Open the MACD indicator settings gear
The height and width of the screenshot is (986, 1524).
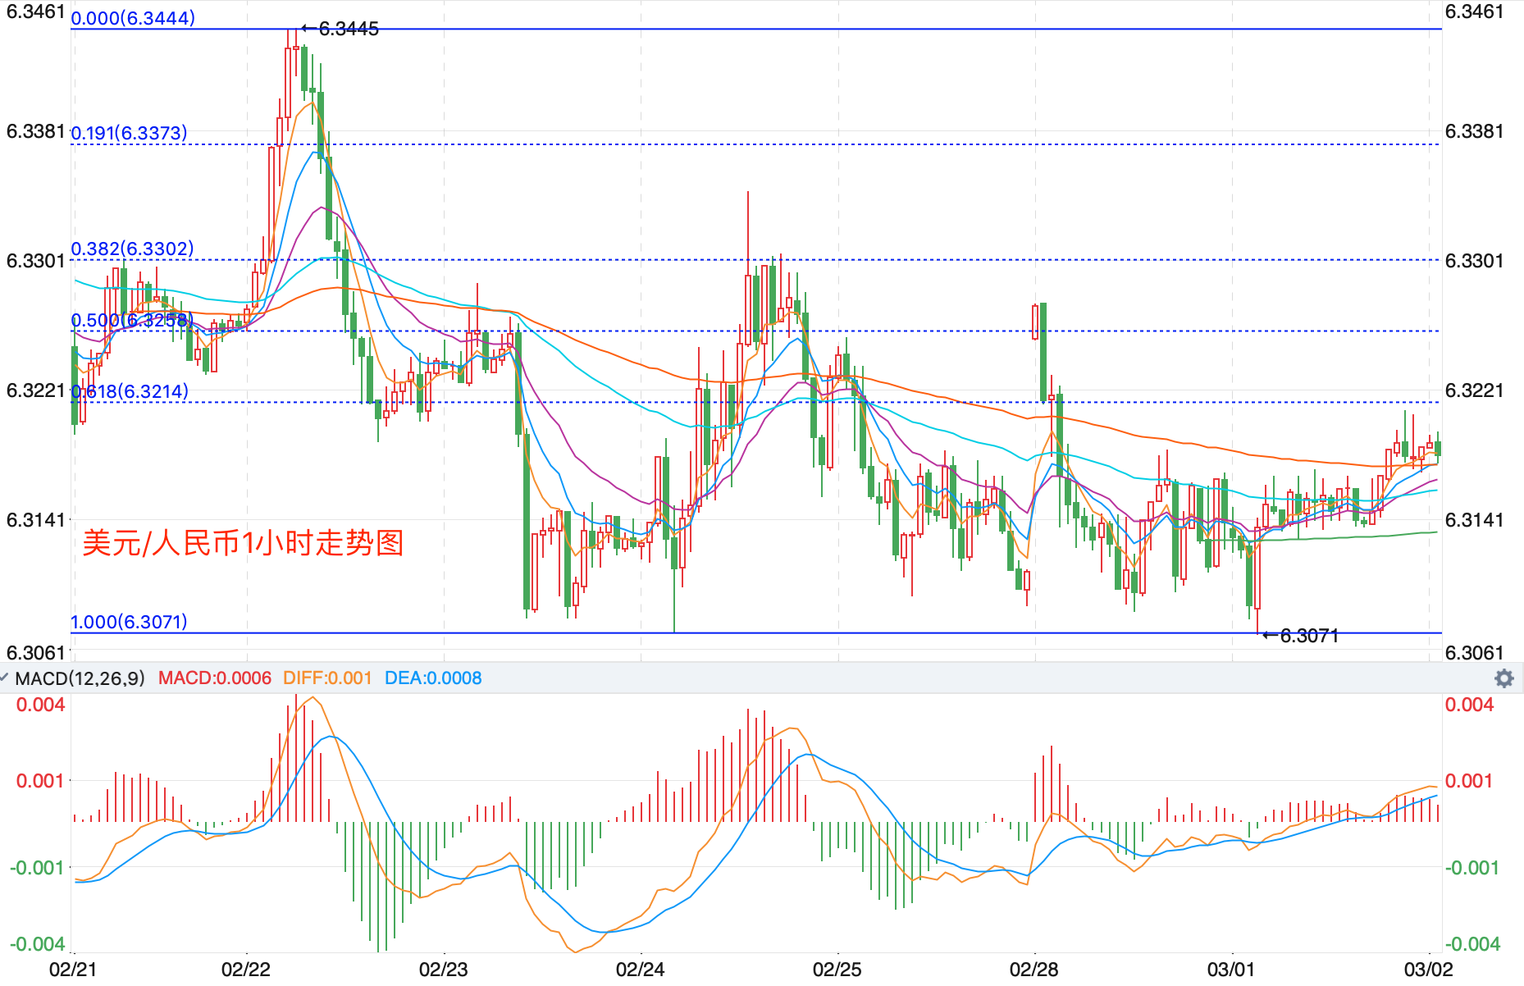tap(1503, 678)
